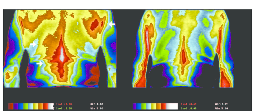Click the Off:0.69 readout on right panel
The image size is (255, 111).
click(221, 104)
